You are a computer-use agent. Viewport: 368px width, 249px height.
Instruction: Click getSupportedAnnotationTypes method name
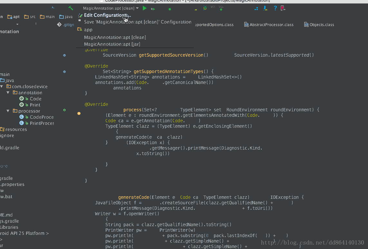(169, 71)
